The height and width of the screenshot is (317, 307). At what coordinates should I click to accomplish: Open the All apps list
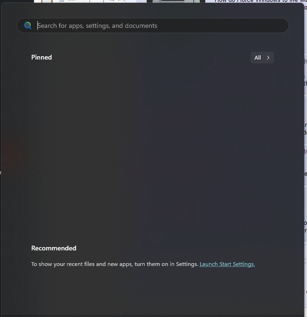(x=262, y=58)
